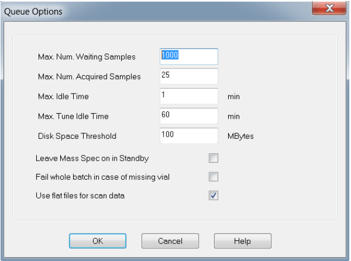The height and width of the screenshot is (261, 351).
Task: Click the Queue Options title bar text
Action: [x=33, y=11]
